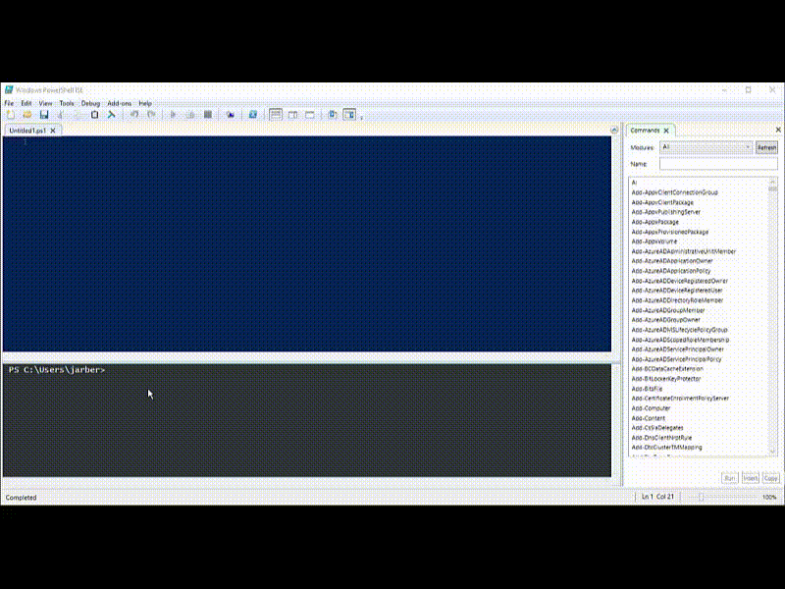
Task: Click the zoom slider in status bar
Action: (x=701, y=498)
